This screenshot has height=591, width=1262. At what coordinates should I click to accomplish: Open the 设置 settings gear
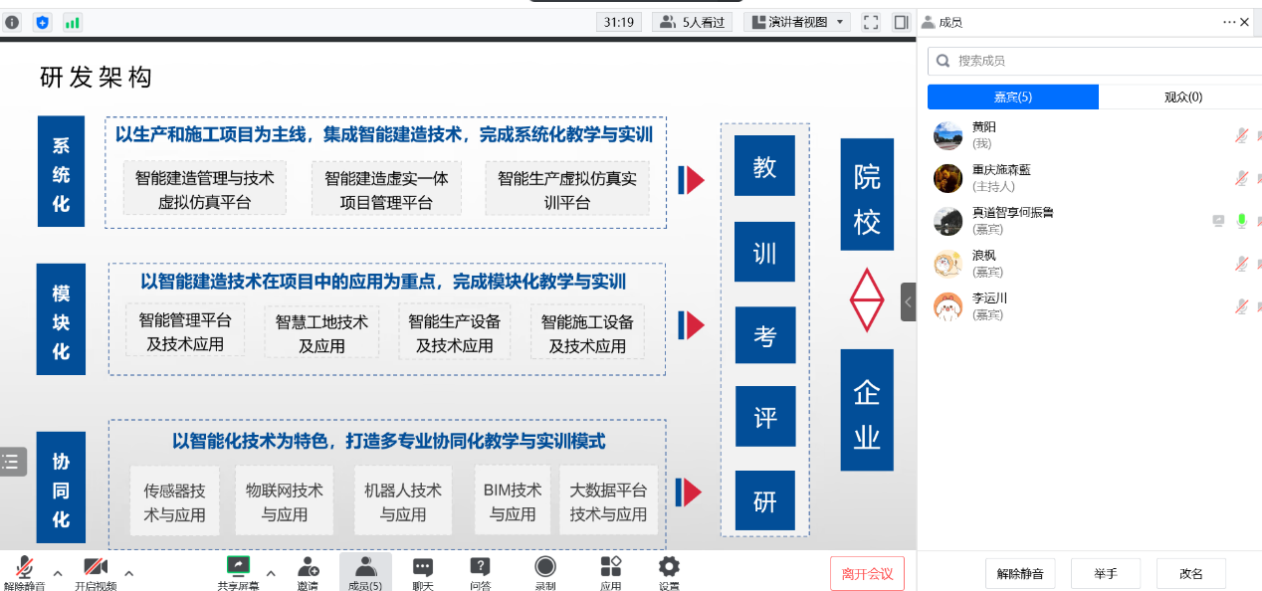pyautogui.click(x=669, y=567)
